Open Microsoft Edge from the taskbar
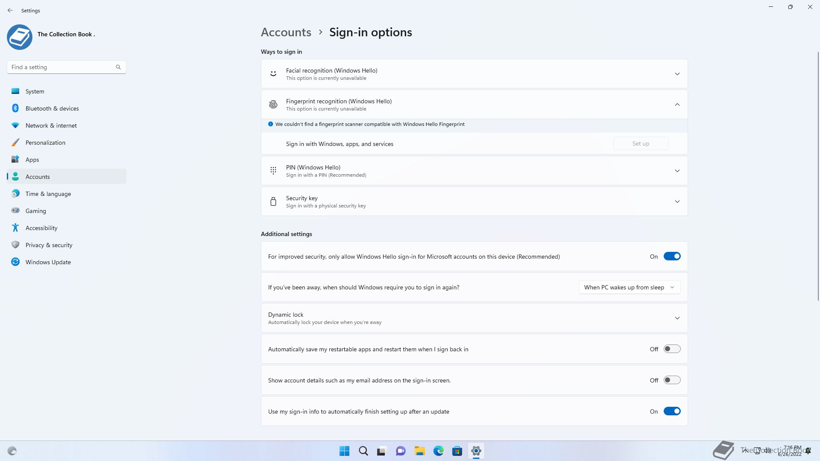The height and width of the screenshot is (461, 820). tap(438, 451)
